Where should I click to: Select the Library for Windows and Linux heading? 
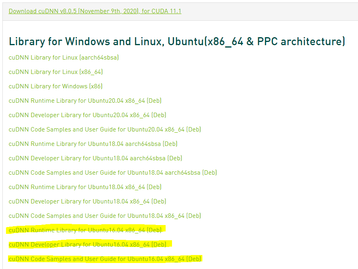click(x=177, y=42)
